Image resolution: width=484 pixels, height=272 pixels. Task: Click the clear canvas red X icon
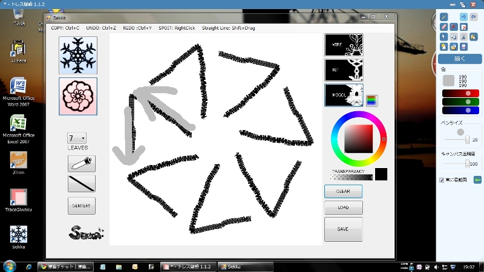(463, 27)
